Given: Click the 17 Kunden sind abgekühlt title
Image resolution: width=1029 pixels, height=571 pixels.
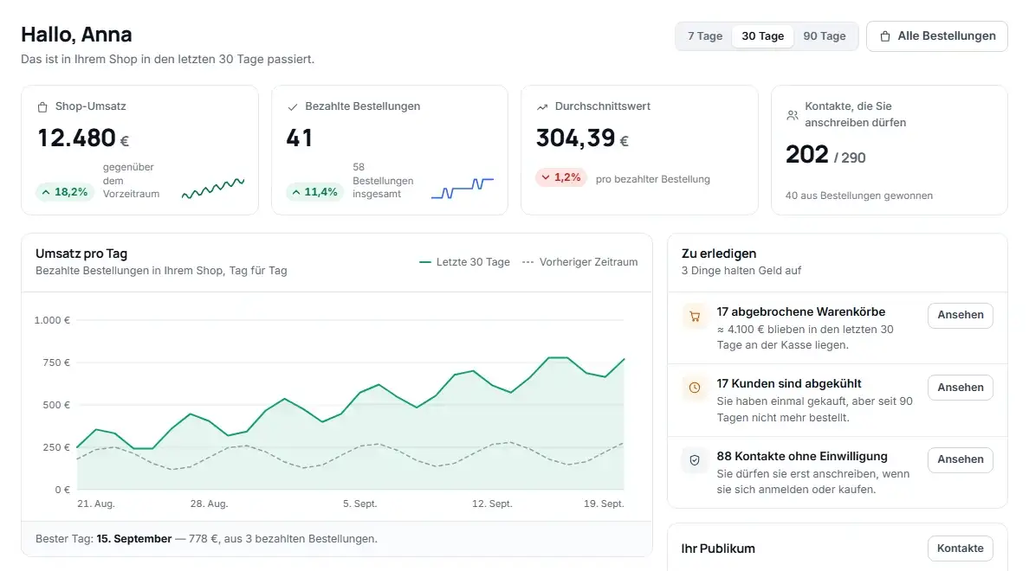Looking at the screenshot, I should (789, 383).
